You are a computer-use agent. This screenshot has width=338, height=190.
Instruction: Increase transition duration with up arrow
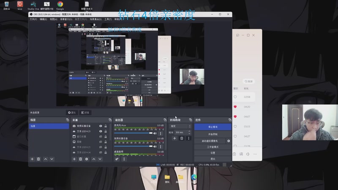pos(189,131)
